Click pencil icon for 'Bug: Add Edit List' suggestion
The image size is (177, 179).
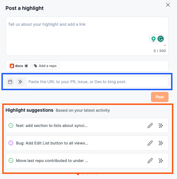point(150,143)
